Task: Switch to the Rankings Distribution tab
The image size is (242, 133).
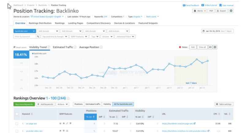Action: click(x=40, y=23)
